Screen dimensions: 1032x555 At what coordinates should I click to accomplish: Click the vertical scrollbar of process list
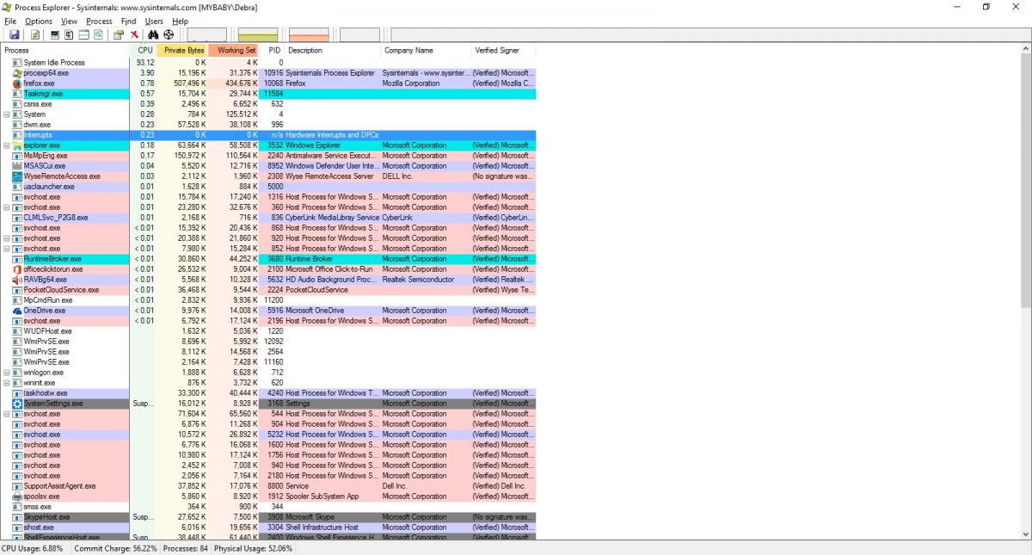1025,293
